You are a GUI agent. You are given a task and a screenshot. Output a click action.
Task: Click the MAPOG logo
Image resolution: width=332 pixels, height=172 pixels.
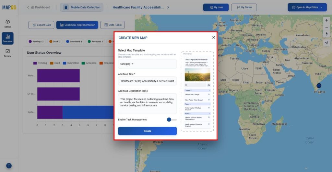coord(9,7)
